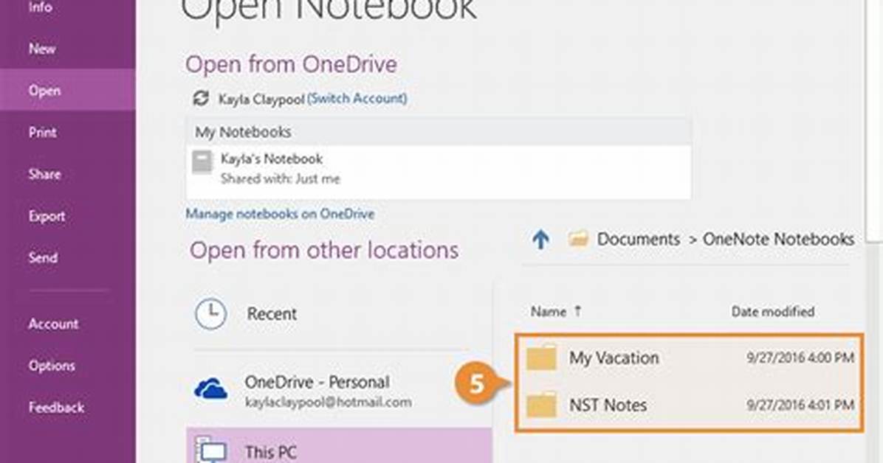Click Manage notebooks on OneDrive link
The width and height of the screenshot is (883, 463).
280,214
